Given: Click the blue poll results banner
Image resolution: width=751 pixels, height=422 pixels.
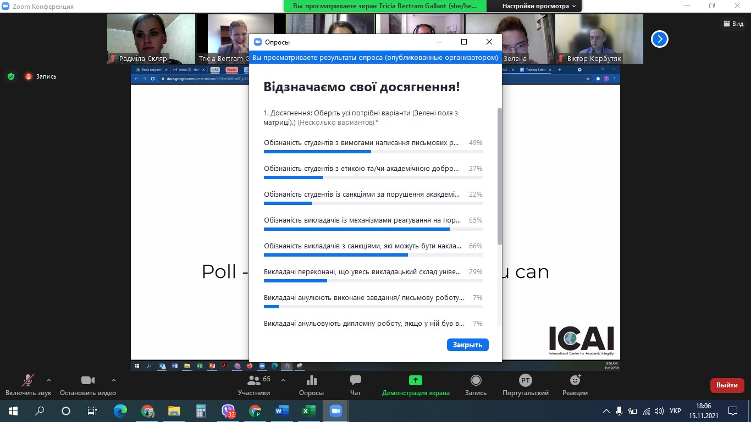Looking at the screenshot, I should pyautogui.click(x=375, y=58).
